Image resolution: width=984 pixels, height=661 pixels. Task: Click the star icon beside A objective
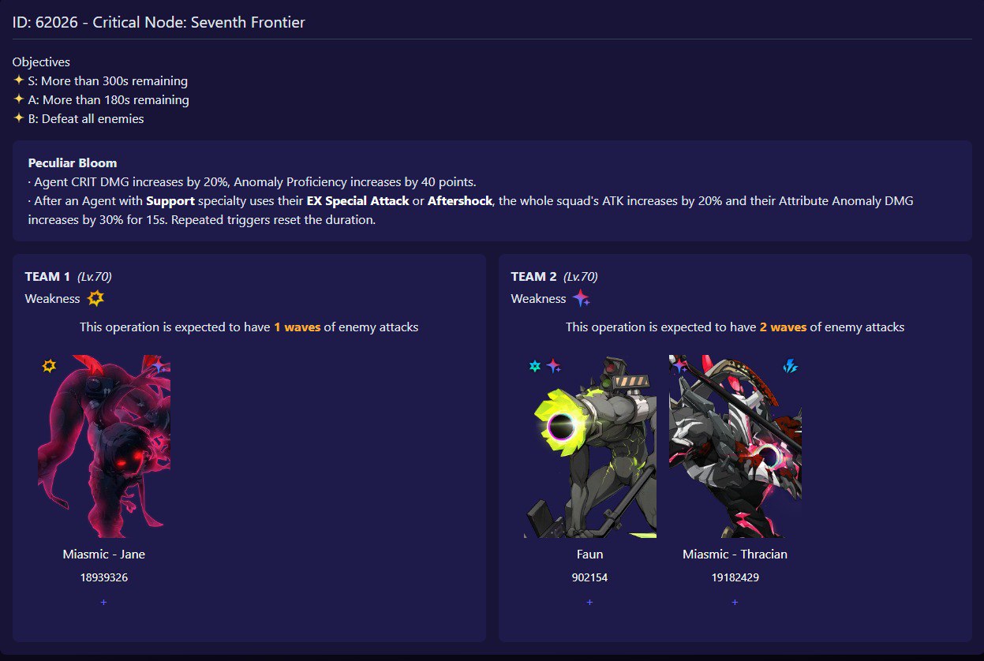(19, 99)
